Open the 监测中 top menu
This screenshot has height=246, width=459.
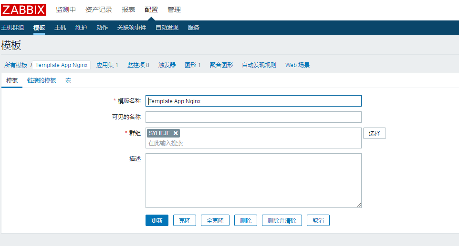pos(66,10)
